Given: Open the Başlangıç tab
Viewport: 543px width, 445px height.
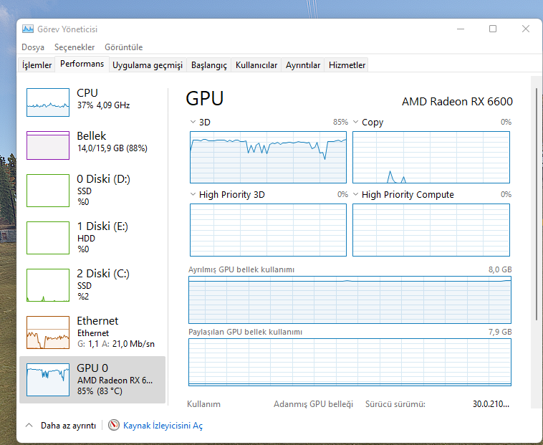Looking at the screenshot, I should (x=209, y=65).
